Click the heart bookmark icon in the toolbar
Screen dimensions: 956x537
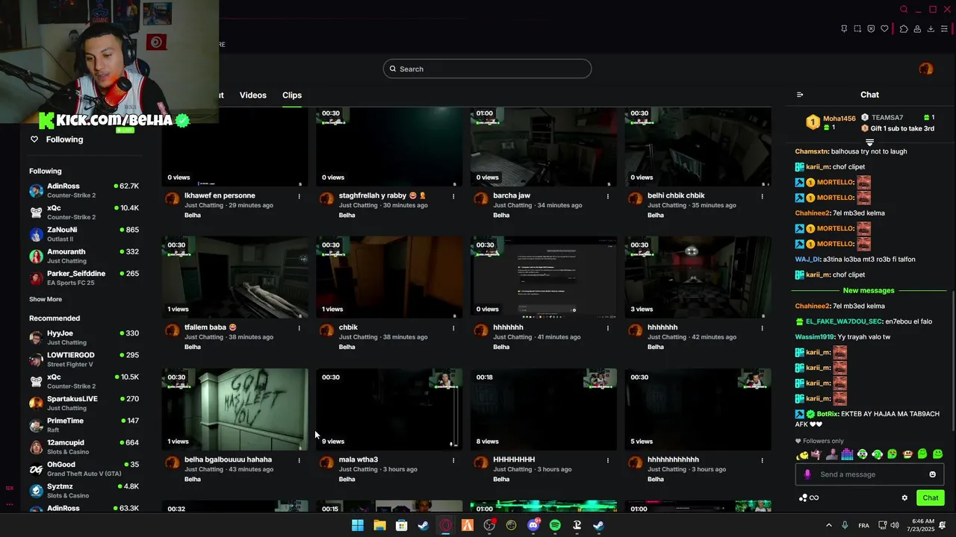884,29
